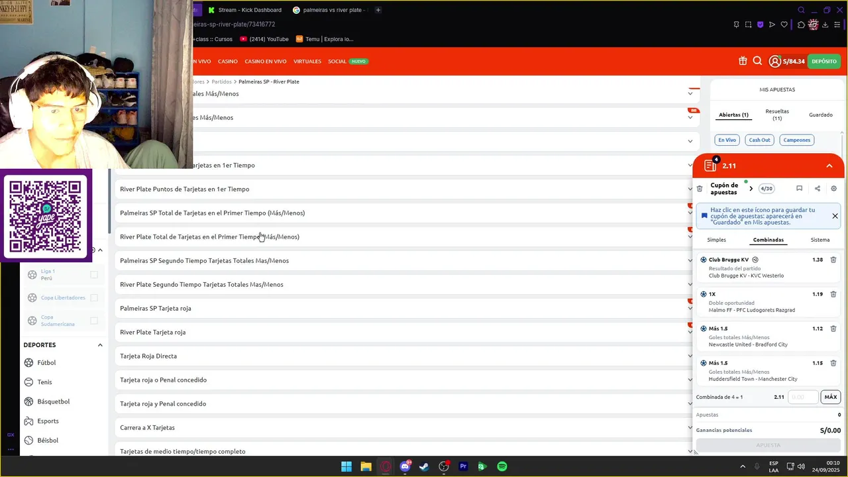Open Guardado bets tab

point(820,115)
